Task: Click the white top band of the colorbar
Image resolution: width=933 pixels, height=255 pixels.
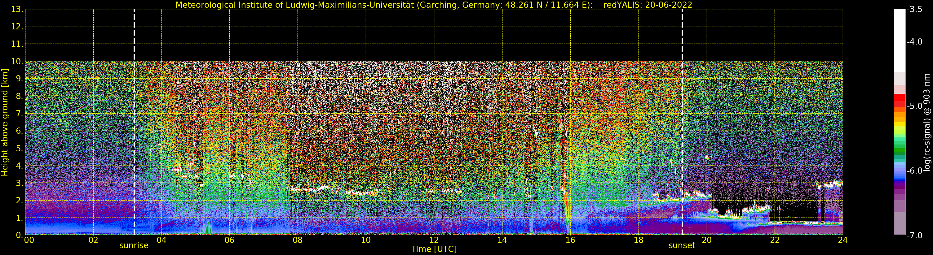Action: (x=900, y=41)
